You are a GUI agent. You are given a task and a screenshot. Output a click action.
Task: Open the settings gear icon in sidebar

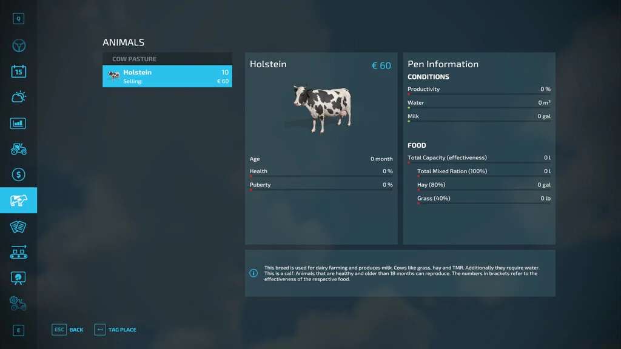click(18, 303)
